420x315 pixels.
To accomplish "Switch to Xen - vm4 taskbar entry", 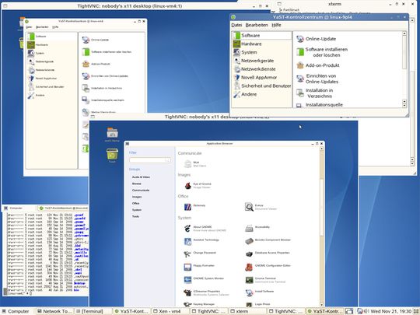I will tap(170, 311).
